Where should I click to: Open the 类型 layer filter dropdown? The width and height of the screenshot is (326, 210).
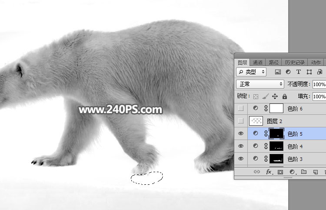tap(251, 72)
